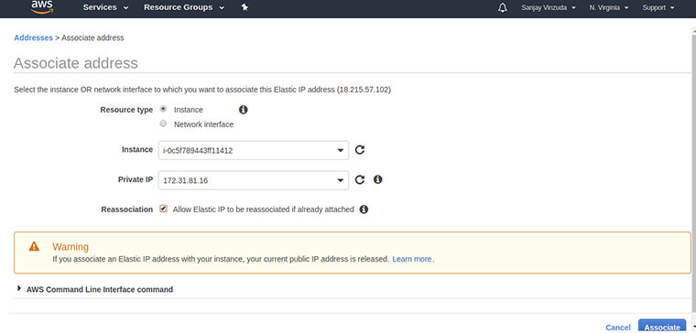This screenshot has height=333, width=696.
Task: Click the Elastic IP 18.215.57.102 instruction text
Action: [202, 90]
